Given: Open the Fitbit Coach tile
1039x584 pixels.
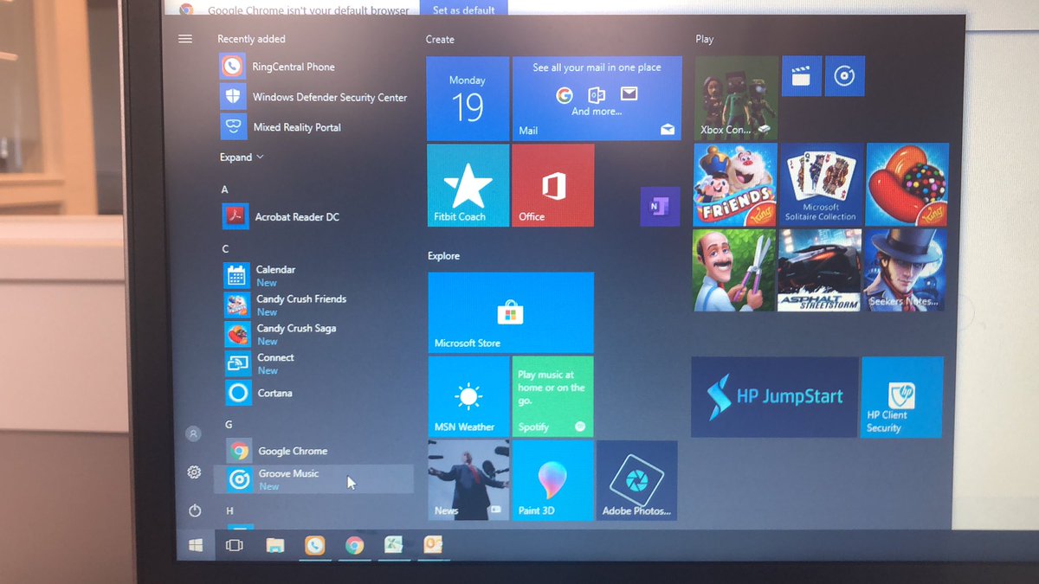Looking at the screenshot, I should (468, 184).
